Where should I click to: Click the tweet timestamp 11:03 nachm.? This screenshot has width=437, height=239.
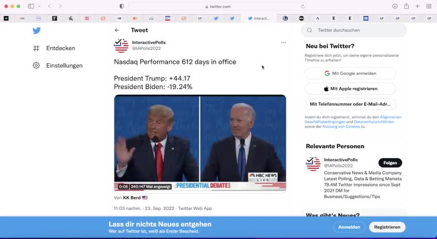[x=127, y=209]
